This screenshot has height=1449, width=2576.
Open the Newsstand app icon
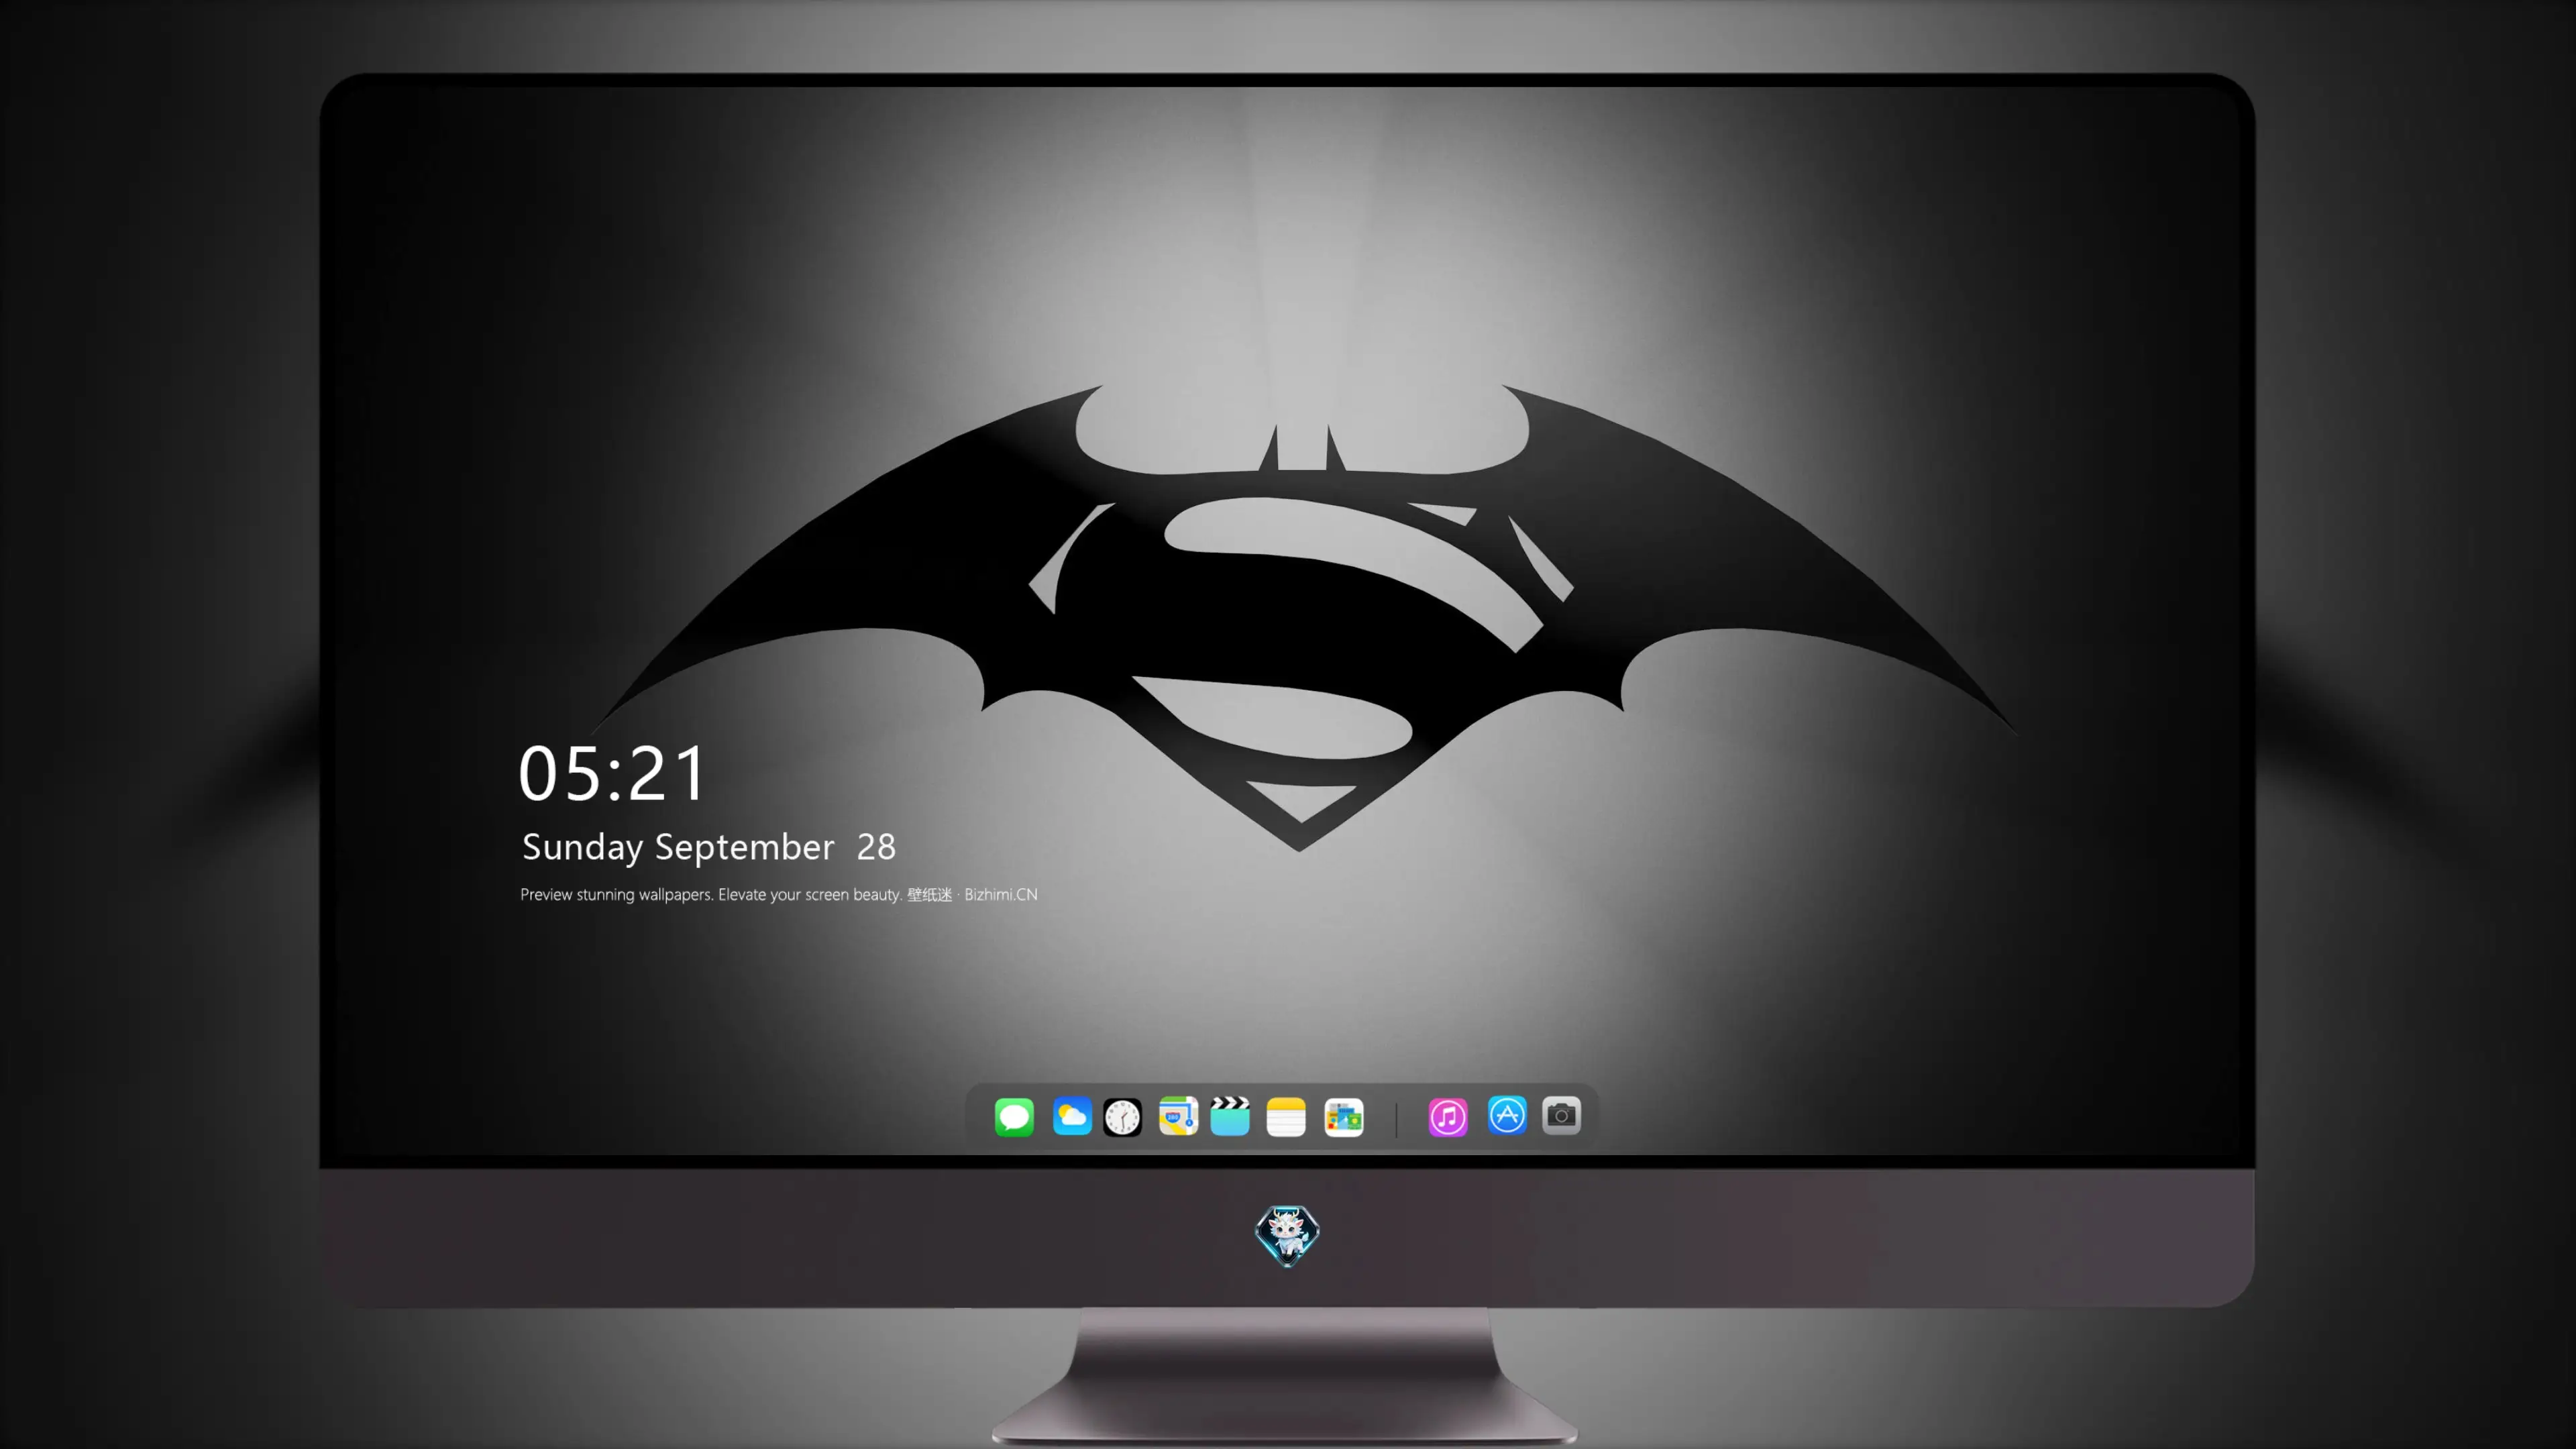pos(1344,1117)
